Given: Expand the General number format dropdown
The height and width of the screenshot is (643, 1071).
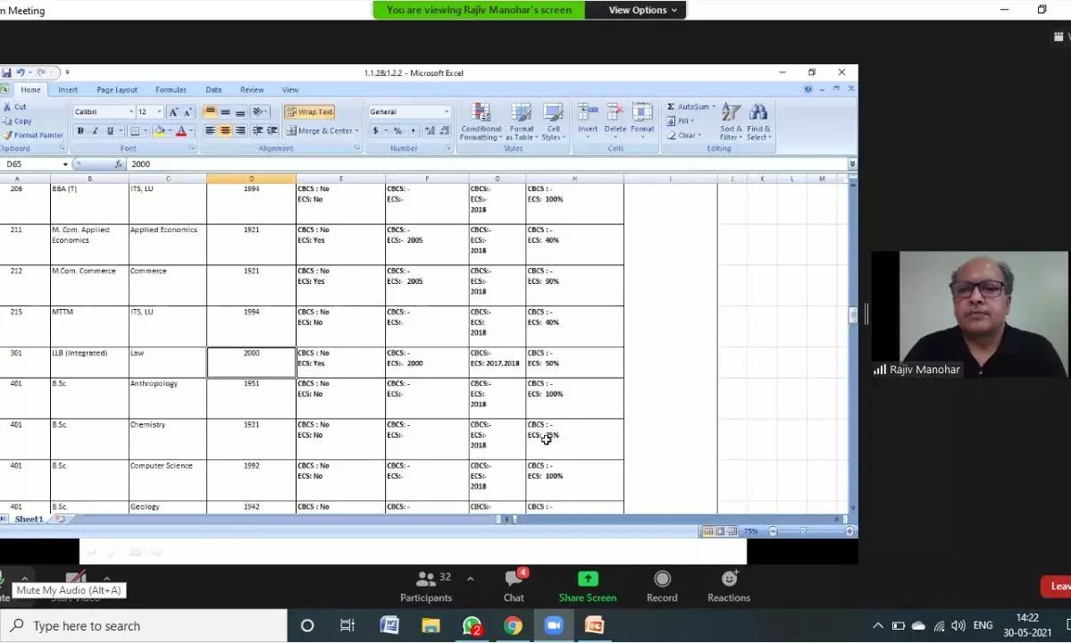Looking at the screenshot, I should coord(447,113).
